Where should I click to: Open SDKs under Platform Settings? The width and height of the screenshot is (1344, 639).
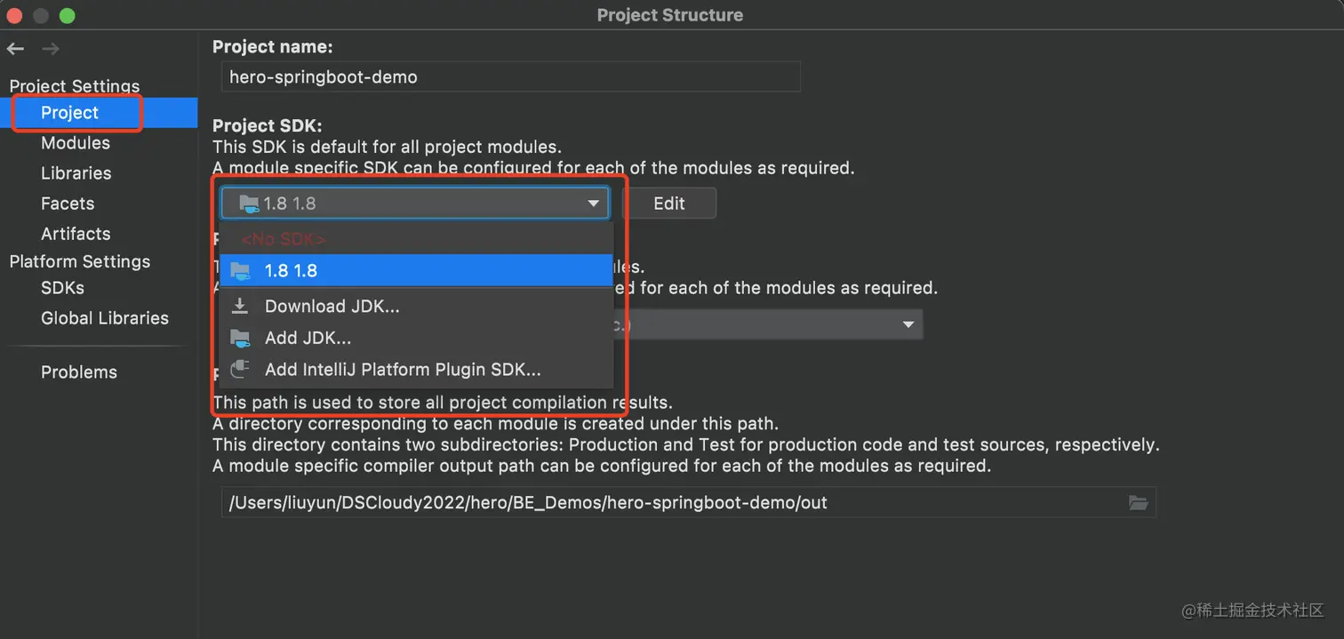[62, 288]
